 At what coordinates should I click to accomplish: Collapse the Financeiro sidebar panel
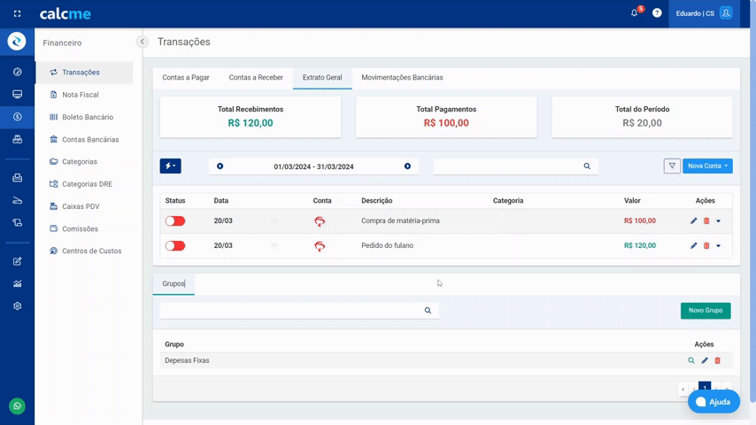[142, 42]
